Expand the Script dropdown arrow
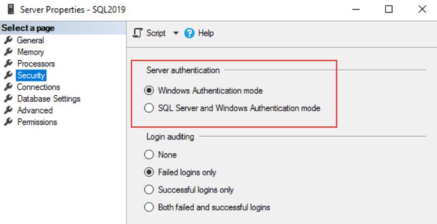Screen dimensions: 437x224 [x=175, y=34]
